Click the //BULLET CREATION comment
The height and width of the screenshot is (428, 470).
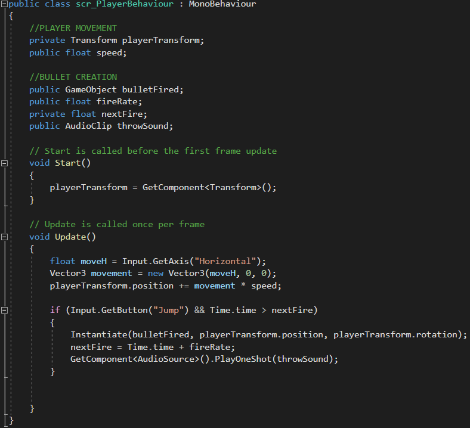(73, 77)
